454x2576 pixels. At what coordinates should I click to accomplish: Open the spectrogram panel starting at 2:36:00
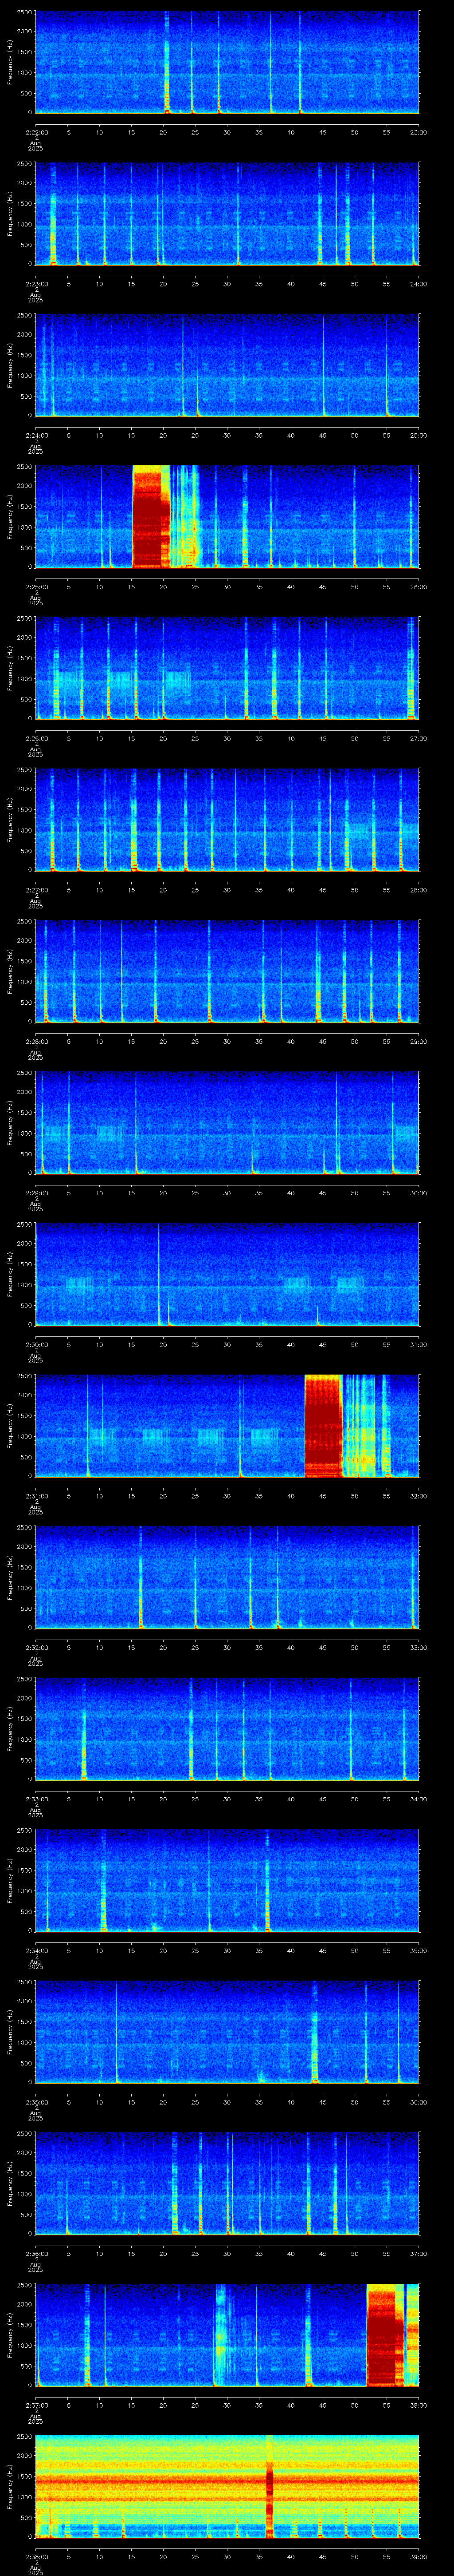point(227,2183)
